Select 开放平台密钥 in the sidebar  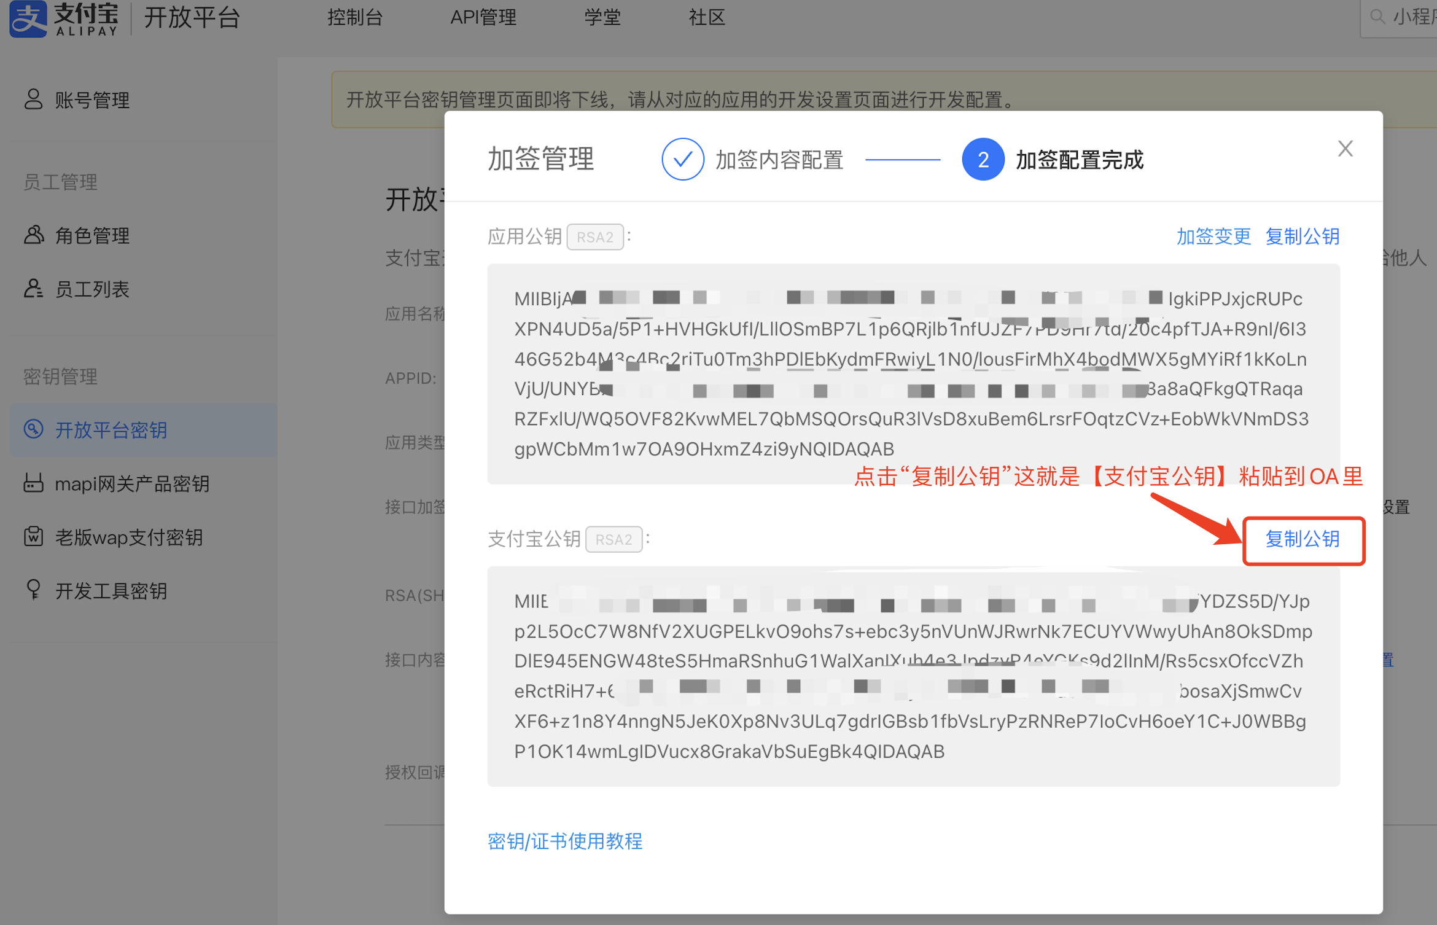click(x=143, y=429)
